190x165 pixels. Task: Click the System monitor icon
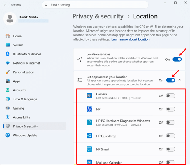pos(8,45)
